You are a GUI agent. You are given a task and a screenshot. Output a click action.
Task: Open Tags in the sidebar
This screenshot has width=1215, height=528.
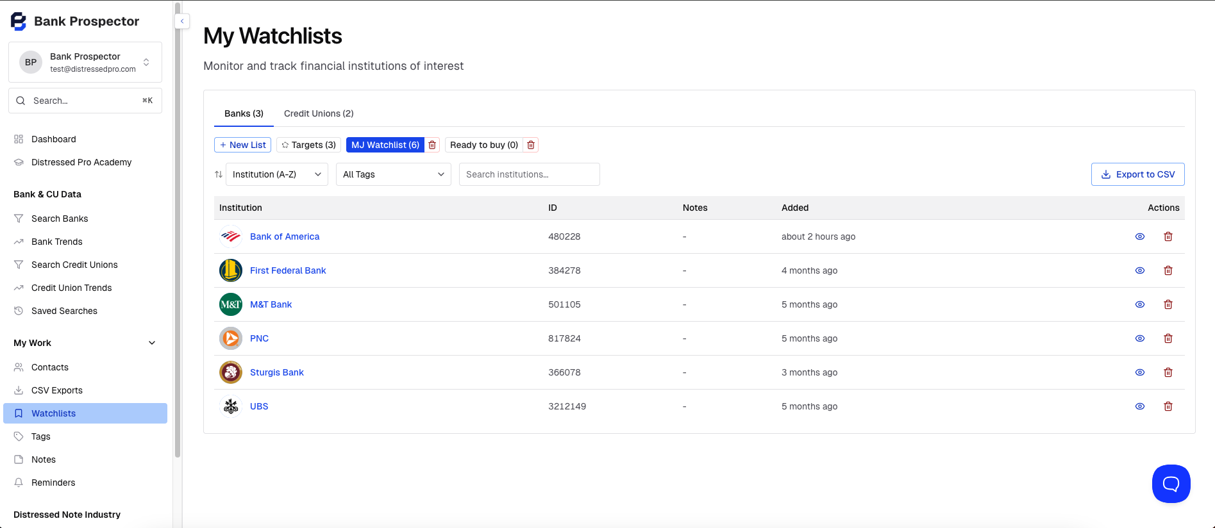[x=85, y=436]
